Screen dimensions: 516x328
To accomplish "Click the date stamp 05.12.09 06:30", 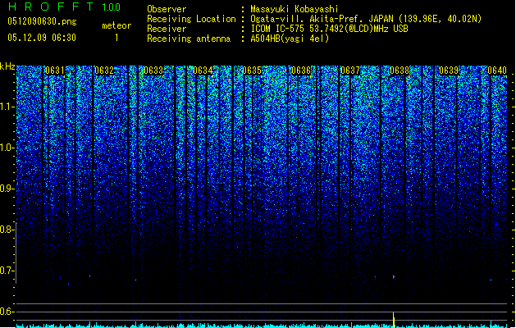I will [42, 38].
